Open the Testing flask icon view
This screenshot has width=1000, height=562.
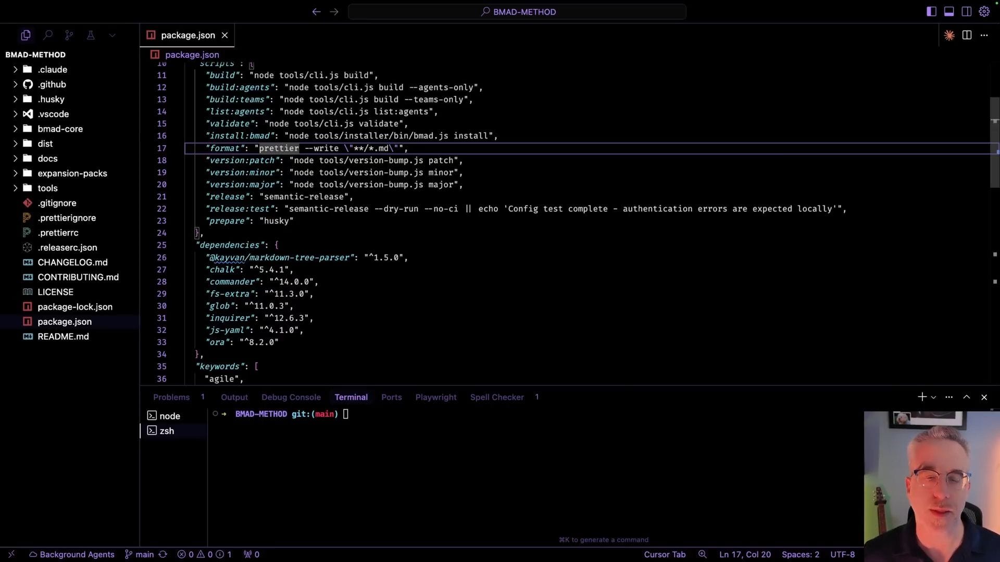pyautogui.click(x=91, y=35)
